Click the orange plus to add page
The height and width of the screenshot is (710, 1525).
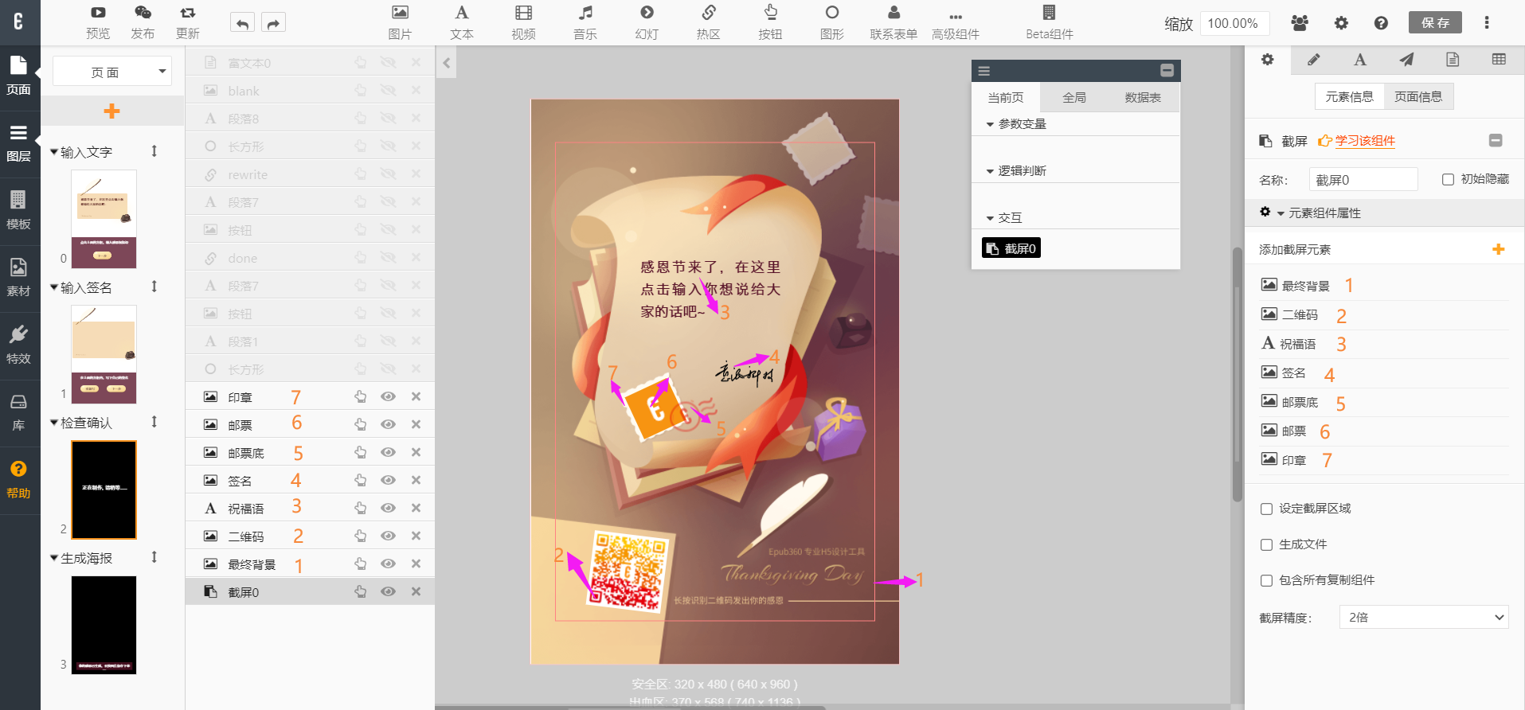[x=111, y=111]
